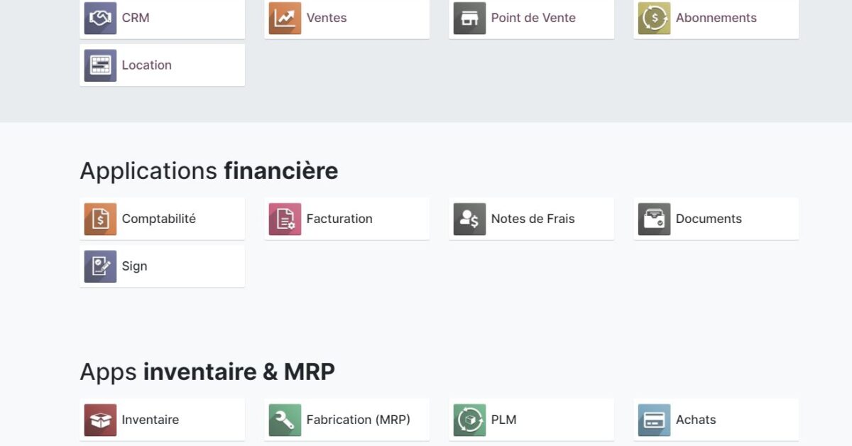Launch PLM via its circular icon
This screenshot has height=446, width=852.
[x=469, y=419]
